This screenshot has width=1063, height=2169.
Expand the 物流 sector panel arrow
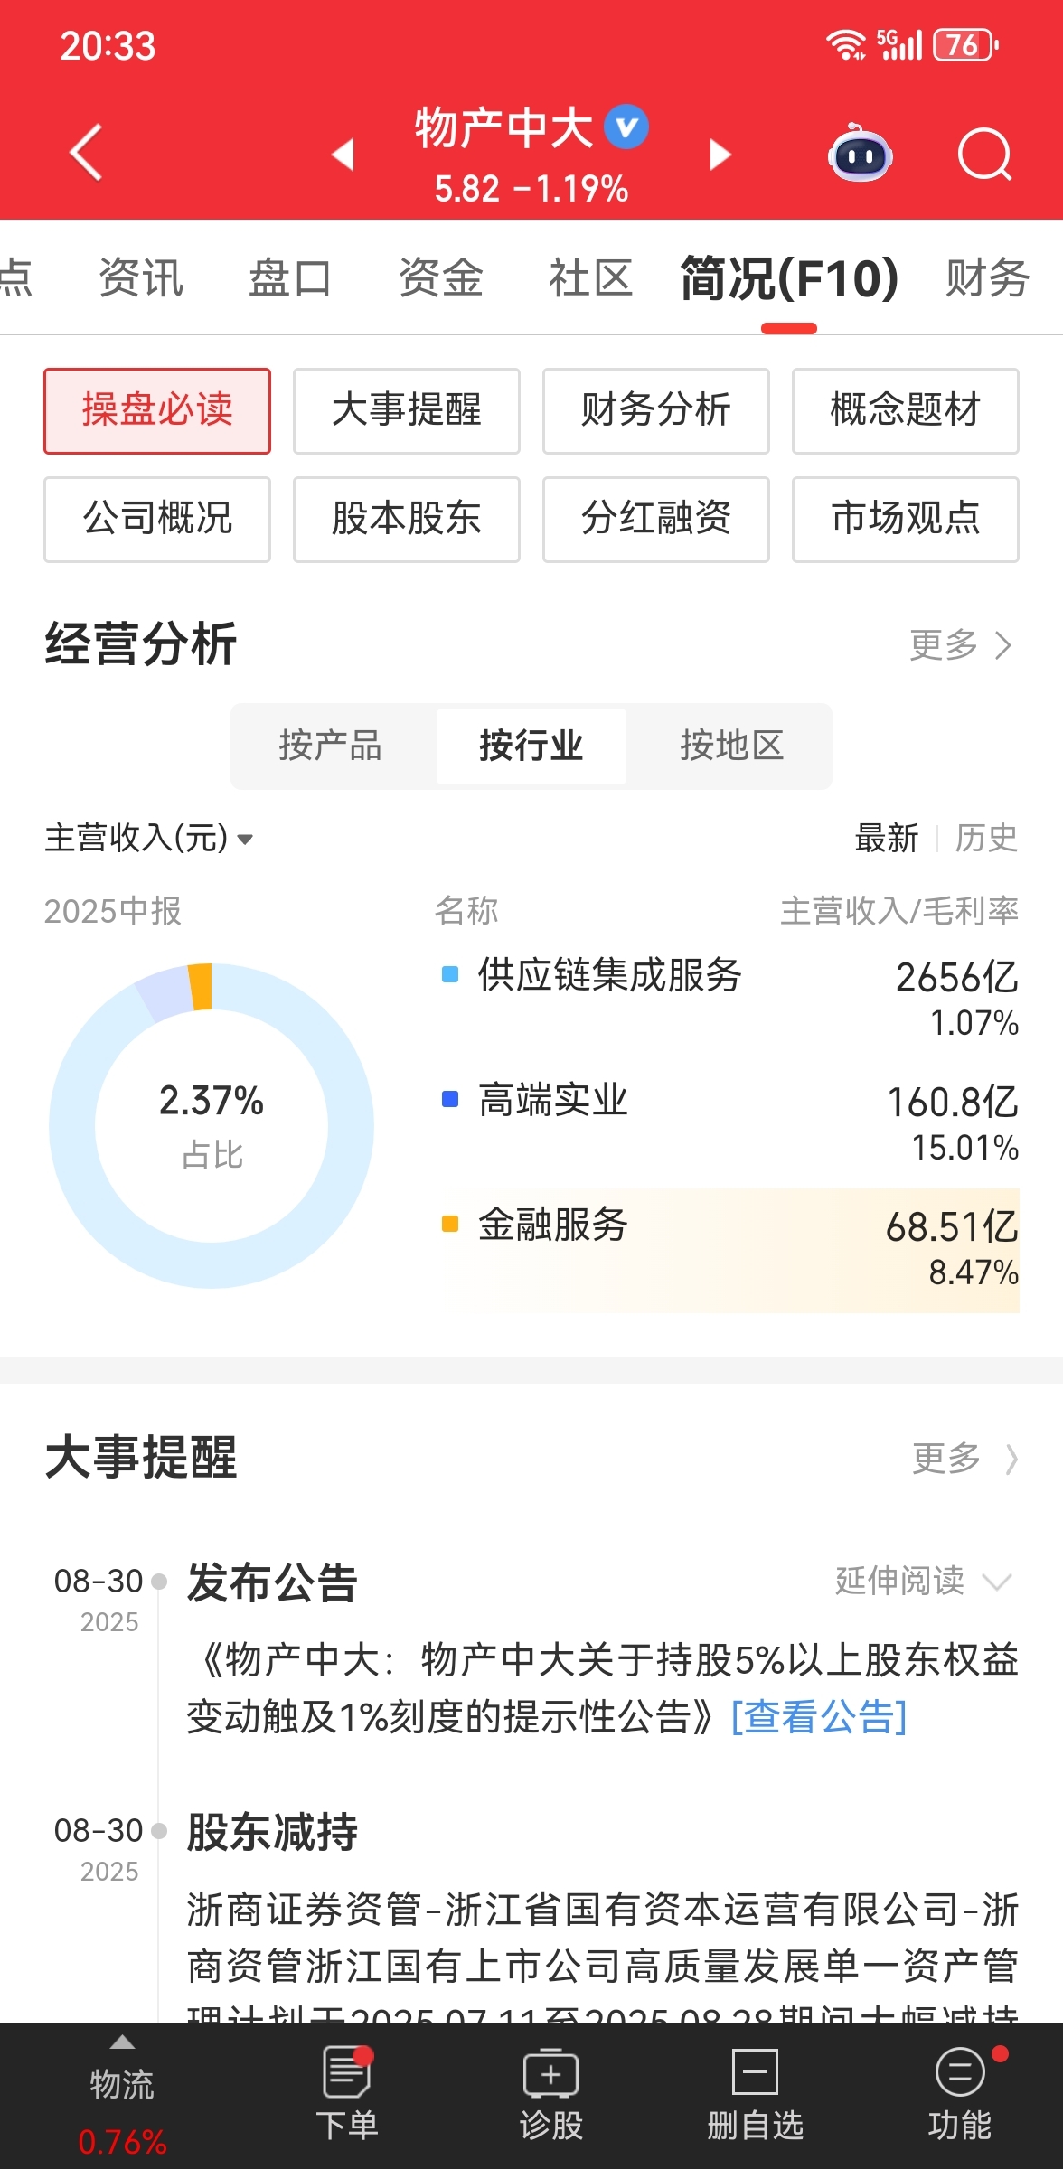(x=122, y=2042)
